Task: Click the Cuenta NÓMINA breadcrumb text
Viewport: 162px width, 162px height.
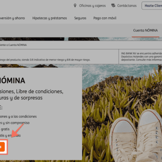Action: coord(17,45)
